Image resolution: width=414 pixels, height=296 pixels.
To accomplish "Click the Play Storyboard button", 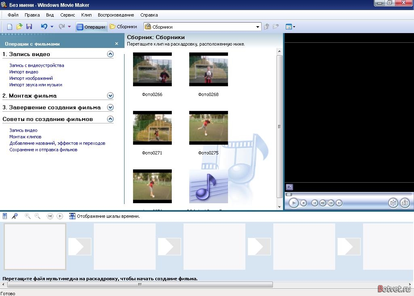I will click(x=60, y=216).
